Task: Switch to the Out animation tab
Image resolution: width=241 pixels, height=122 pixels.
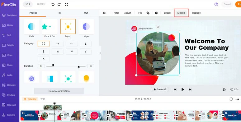Action: [x=86, y=13]
